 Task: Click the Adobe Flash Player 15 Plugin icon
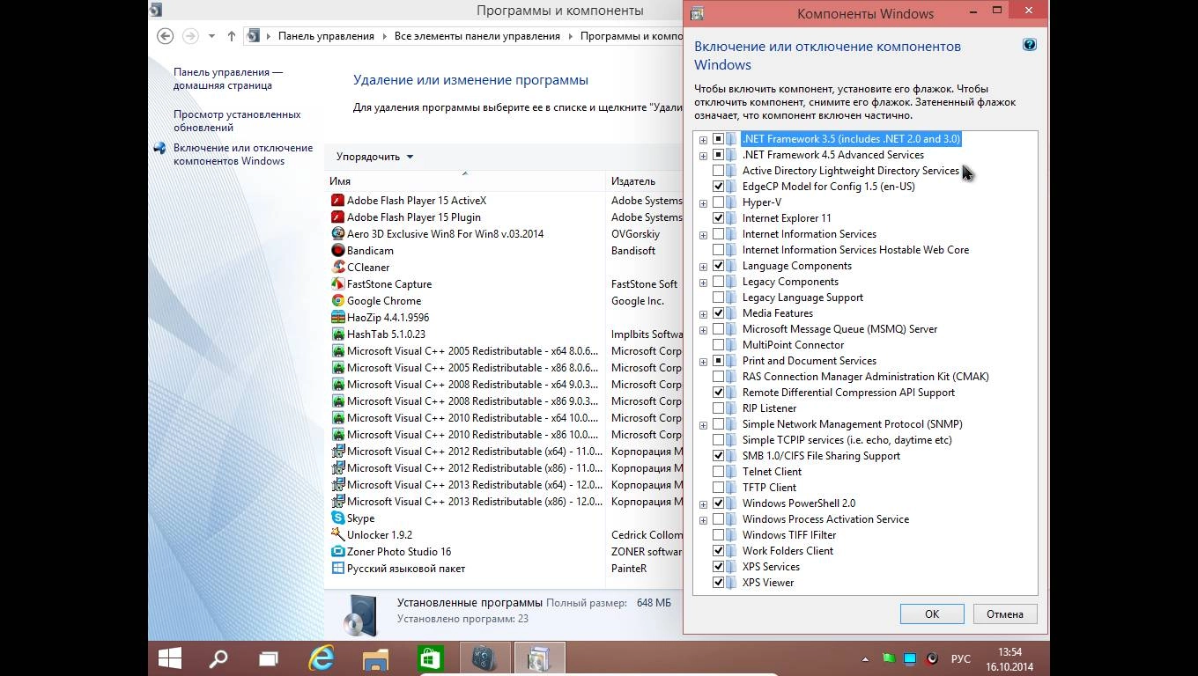pos(337,217)
